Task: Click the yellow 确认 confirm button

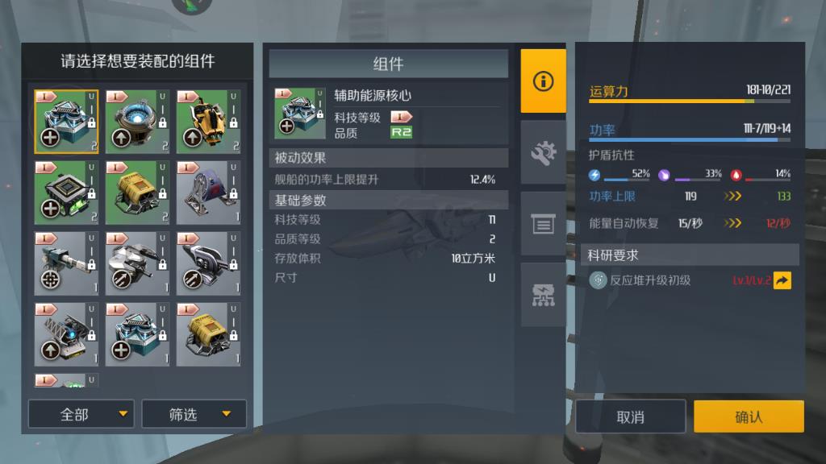Action: (x=749, y=416)
